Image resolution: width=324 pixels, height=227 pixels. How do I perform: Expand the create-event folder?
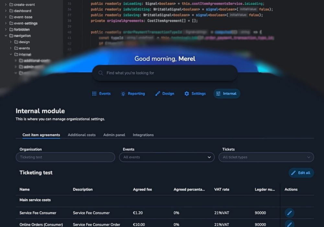pyautogui.click(x=6, y=5)
